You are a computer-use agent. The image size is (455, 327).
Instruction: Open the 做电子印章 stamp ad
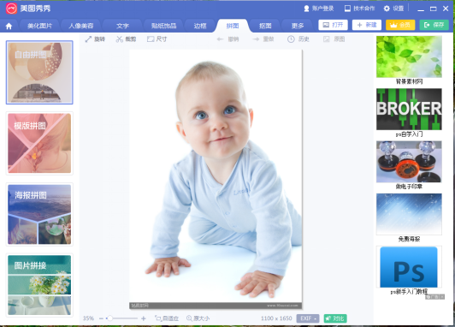[409, 162]
